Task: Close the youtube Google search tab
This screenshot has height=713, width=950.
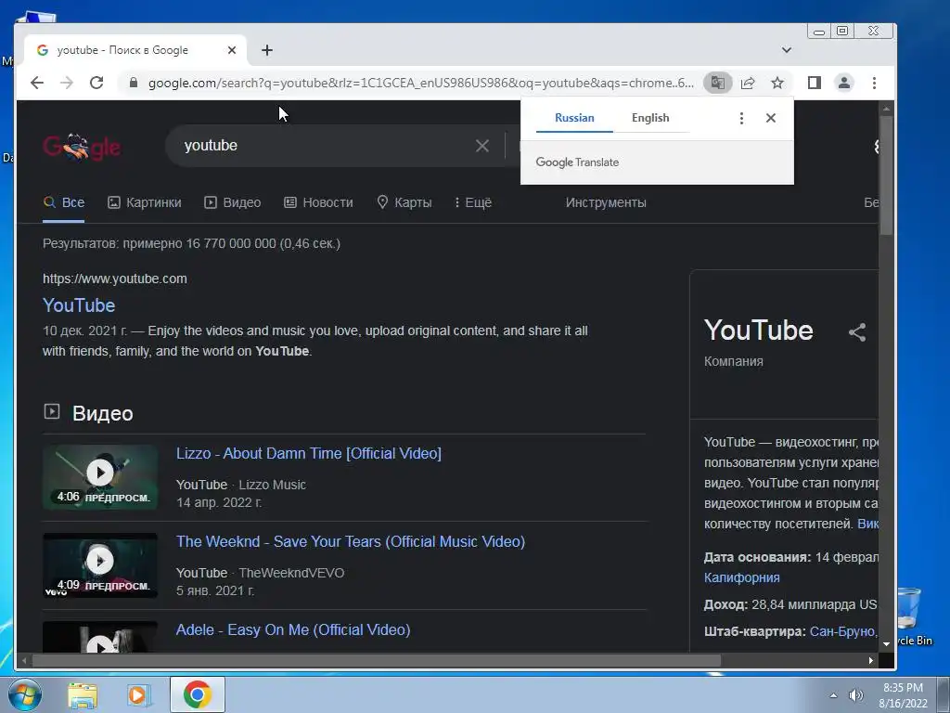Action: click(x=231, y=50)
